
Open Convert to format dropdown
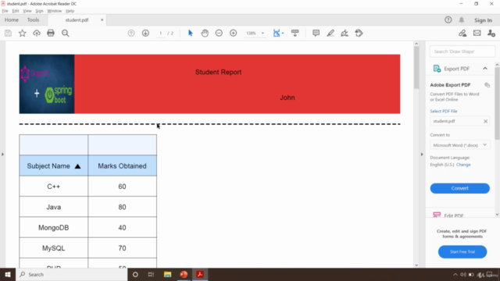click(x=460, y=145)
